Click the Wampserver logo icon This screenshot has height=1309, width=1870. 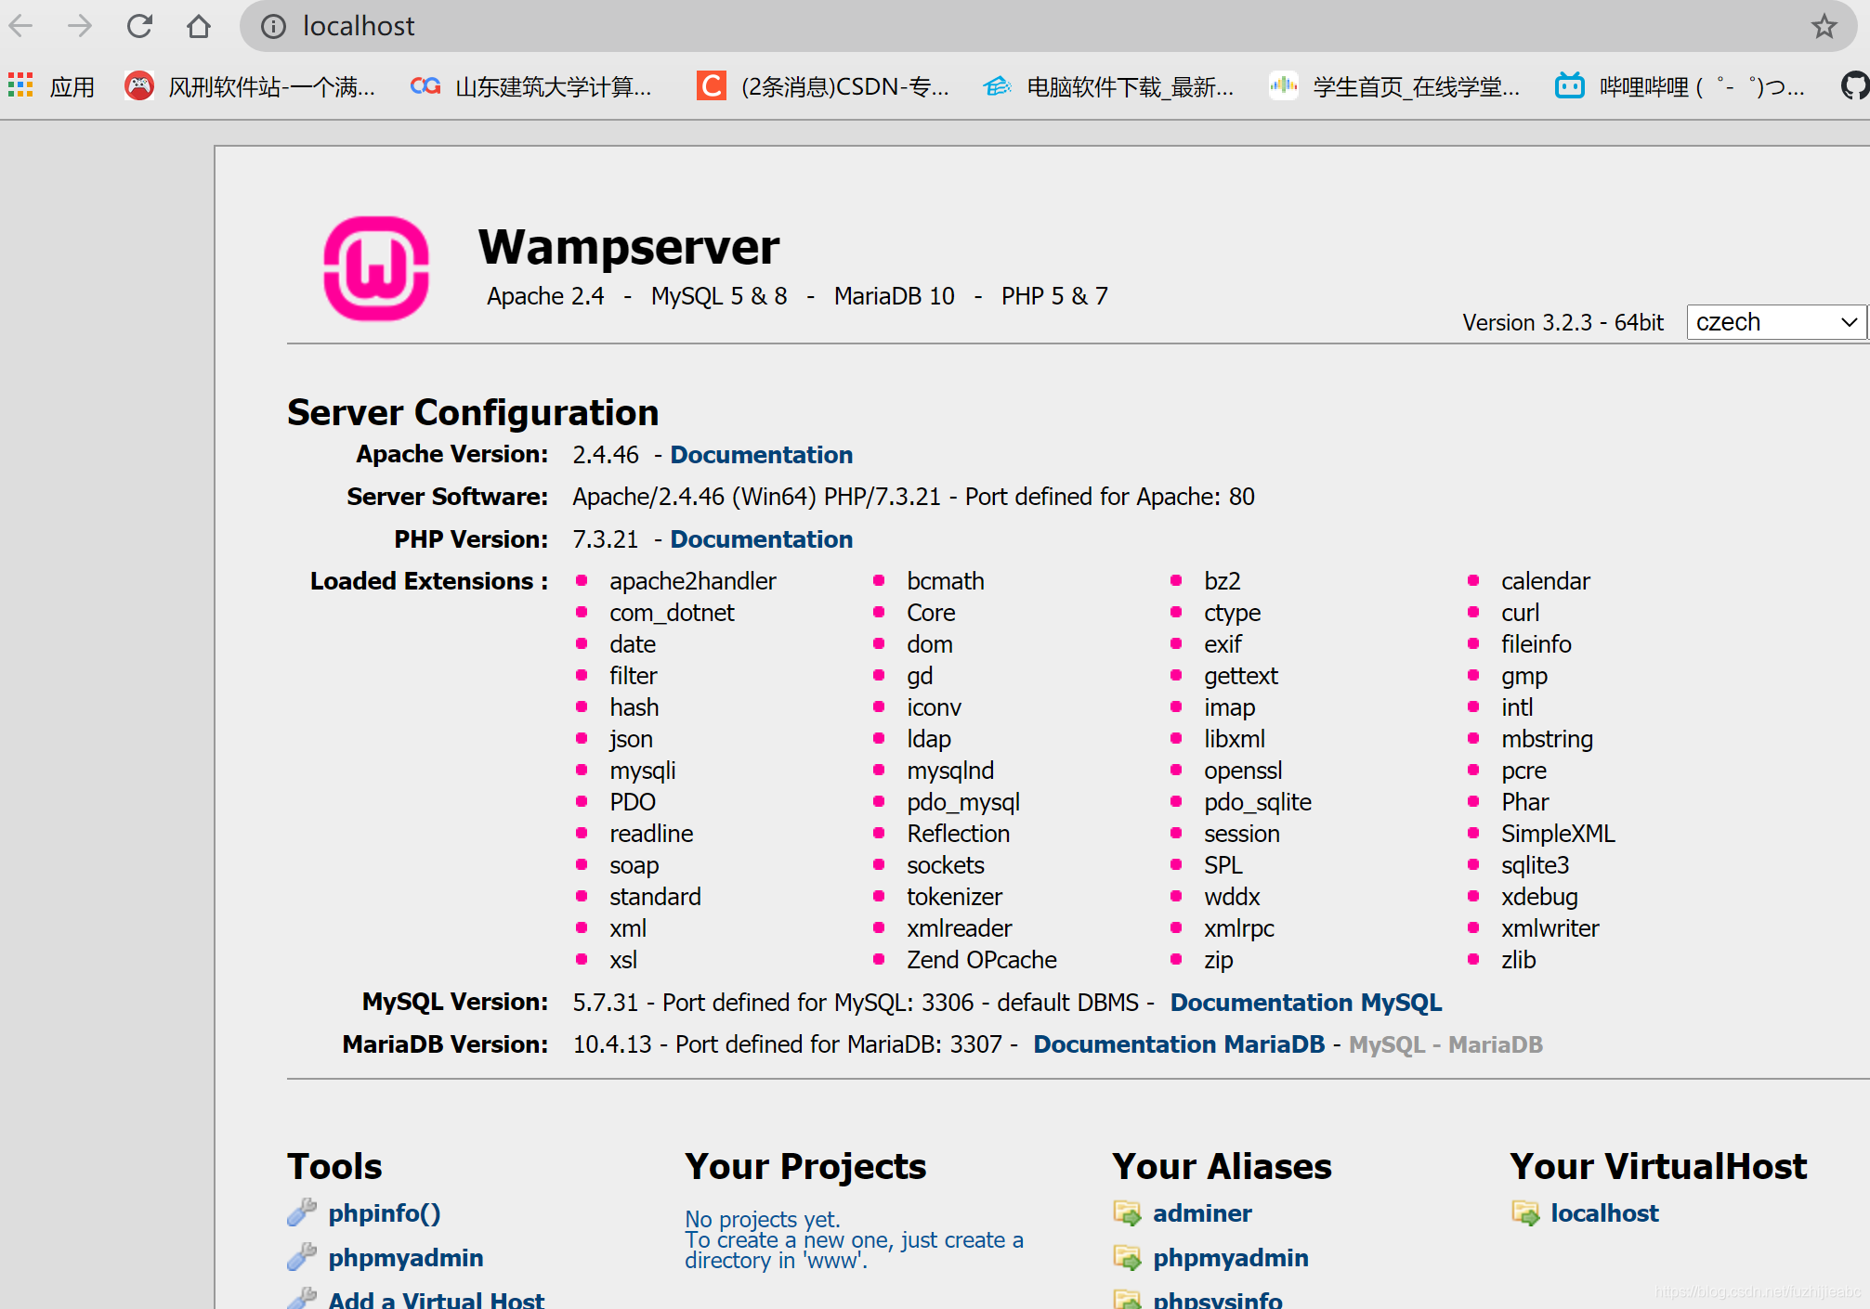click(375, 267)
